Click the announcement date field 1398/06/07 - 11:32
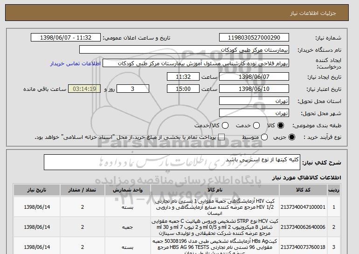 point(66,38)
